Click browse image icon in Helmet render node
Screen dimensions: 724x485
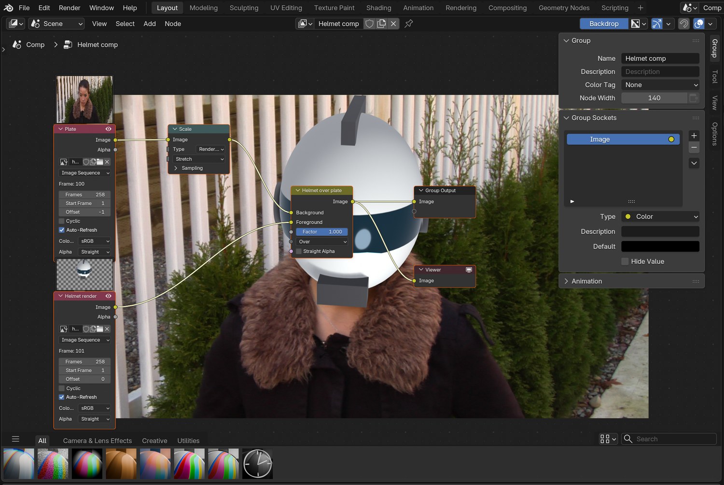[64, 329]
